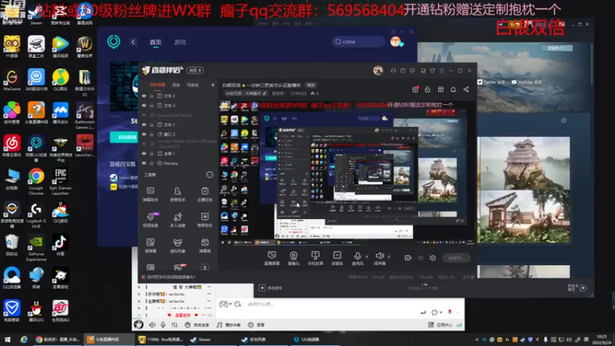Click the red-badged gift box icon
The image size is (615, 346).
(415, 89)
